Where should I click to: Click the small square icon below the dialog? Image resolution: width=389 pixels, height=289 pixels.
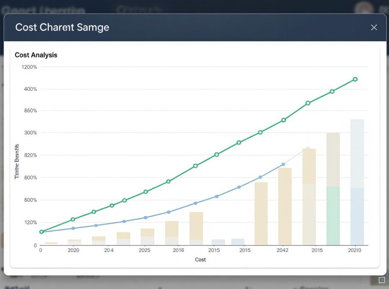[x=382, y=280]
